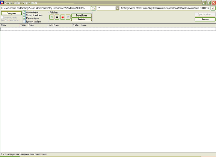Toggle the blue left-arrow copy filter

point(68,17)
